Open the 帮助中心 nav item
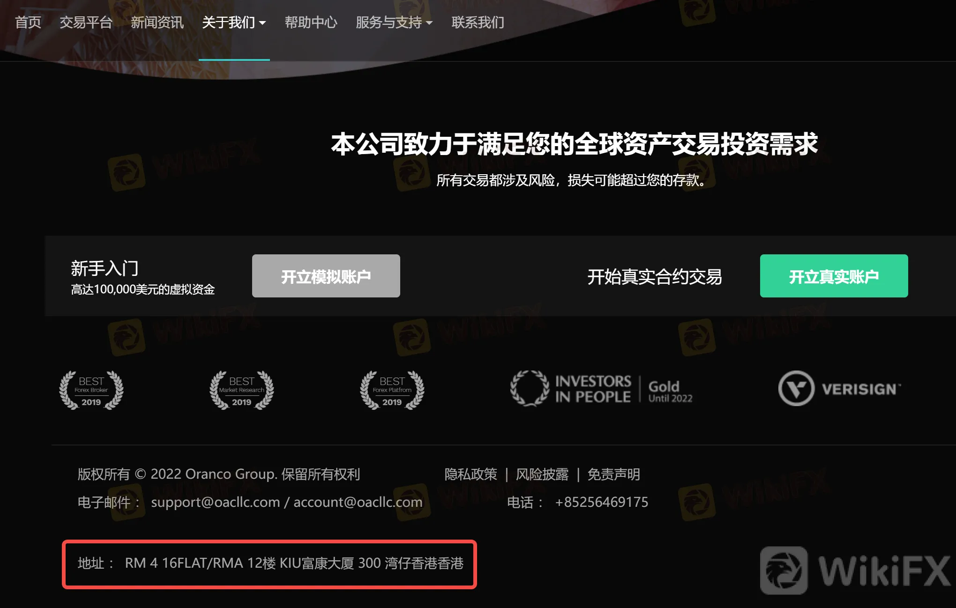This screenshot has width=956, height=608. (311, 22)
